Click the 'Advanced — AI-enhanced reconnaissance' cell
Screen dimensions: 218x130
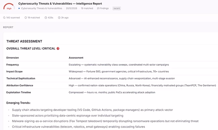click(x=122, y=78)
